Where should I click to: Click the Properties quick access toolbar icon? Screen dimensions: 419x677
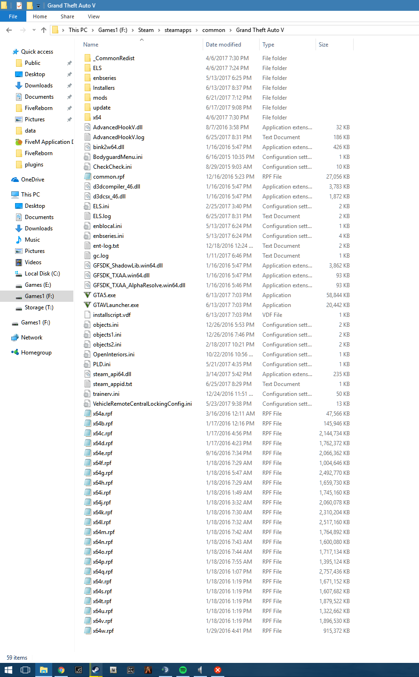click(x=19, y=6)
